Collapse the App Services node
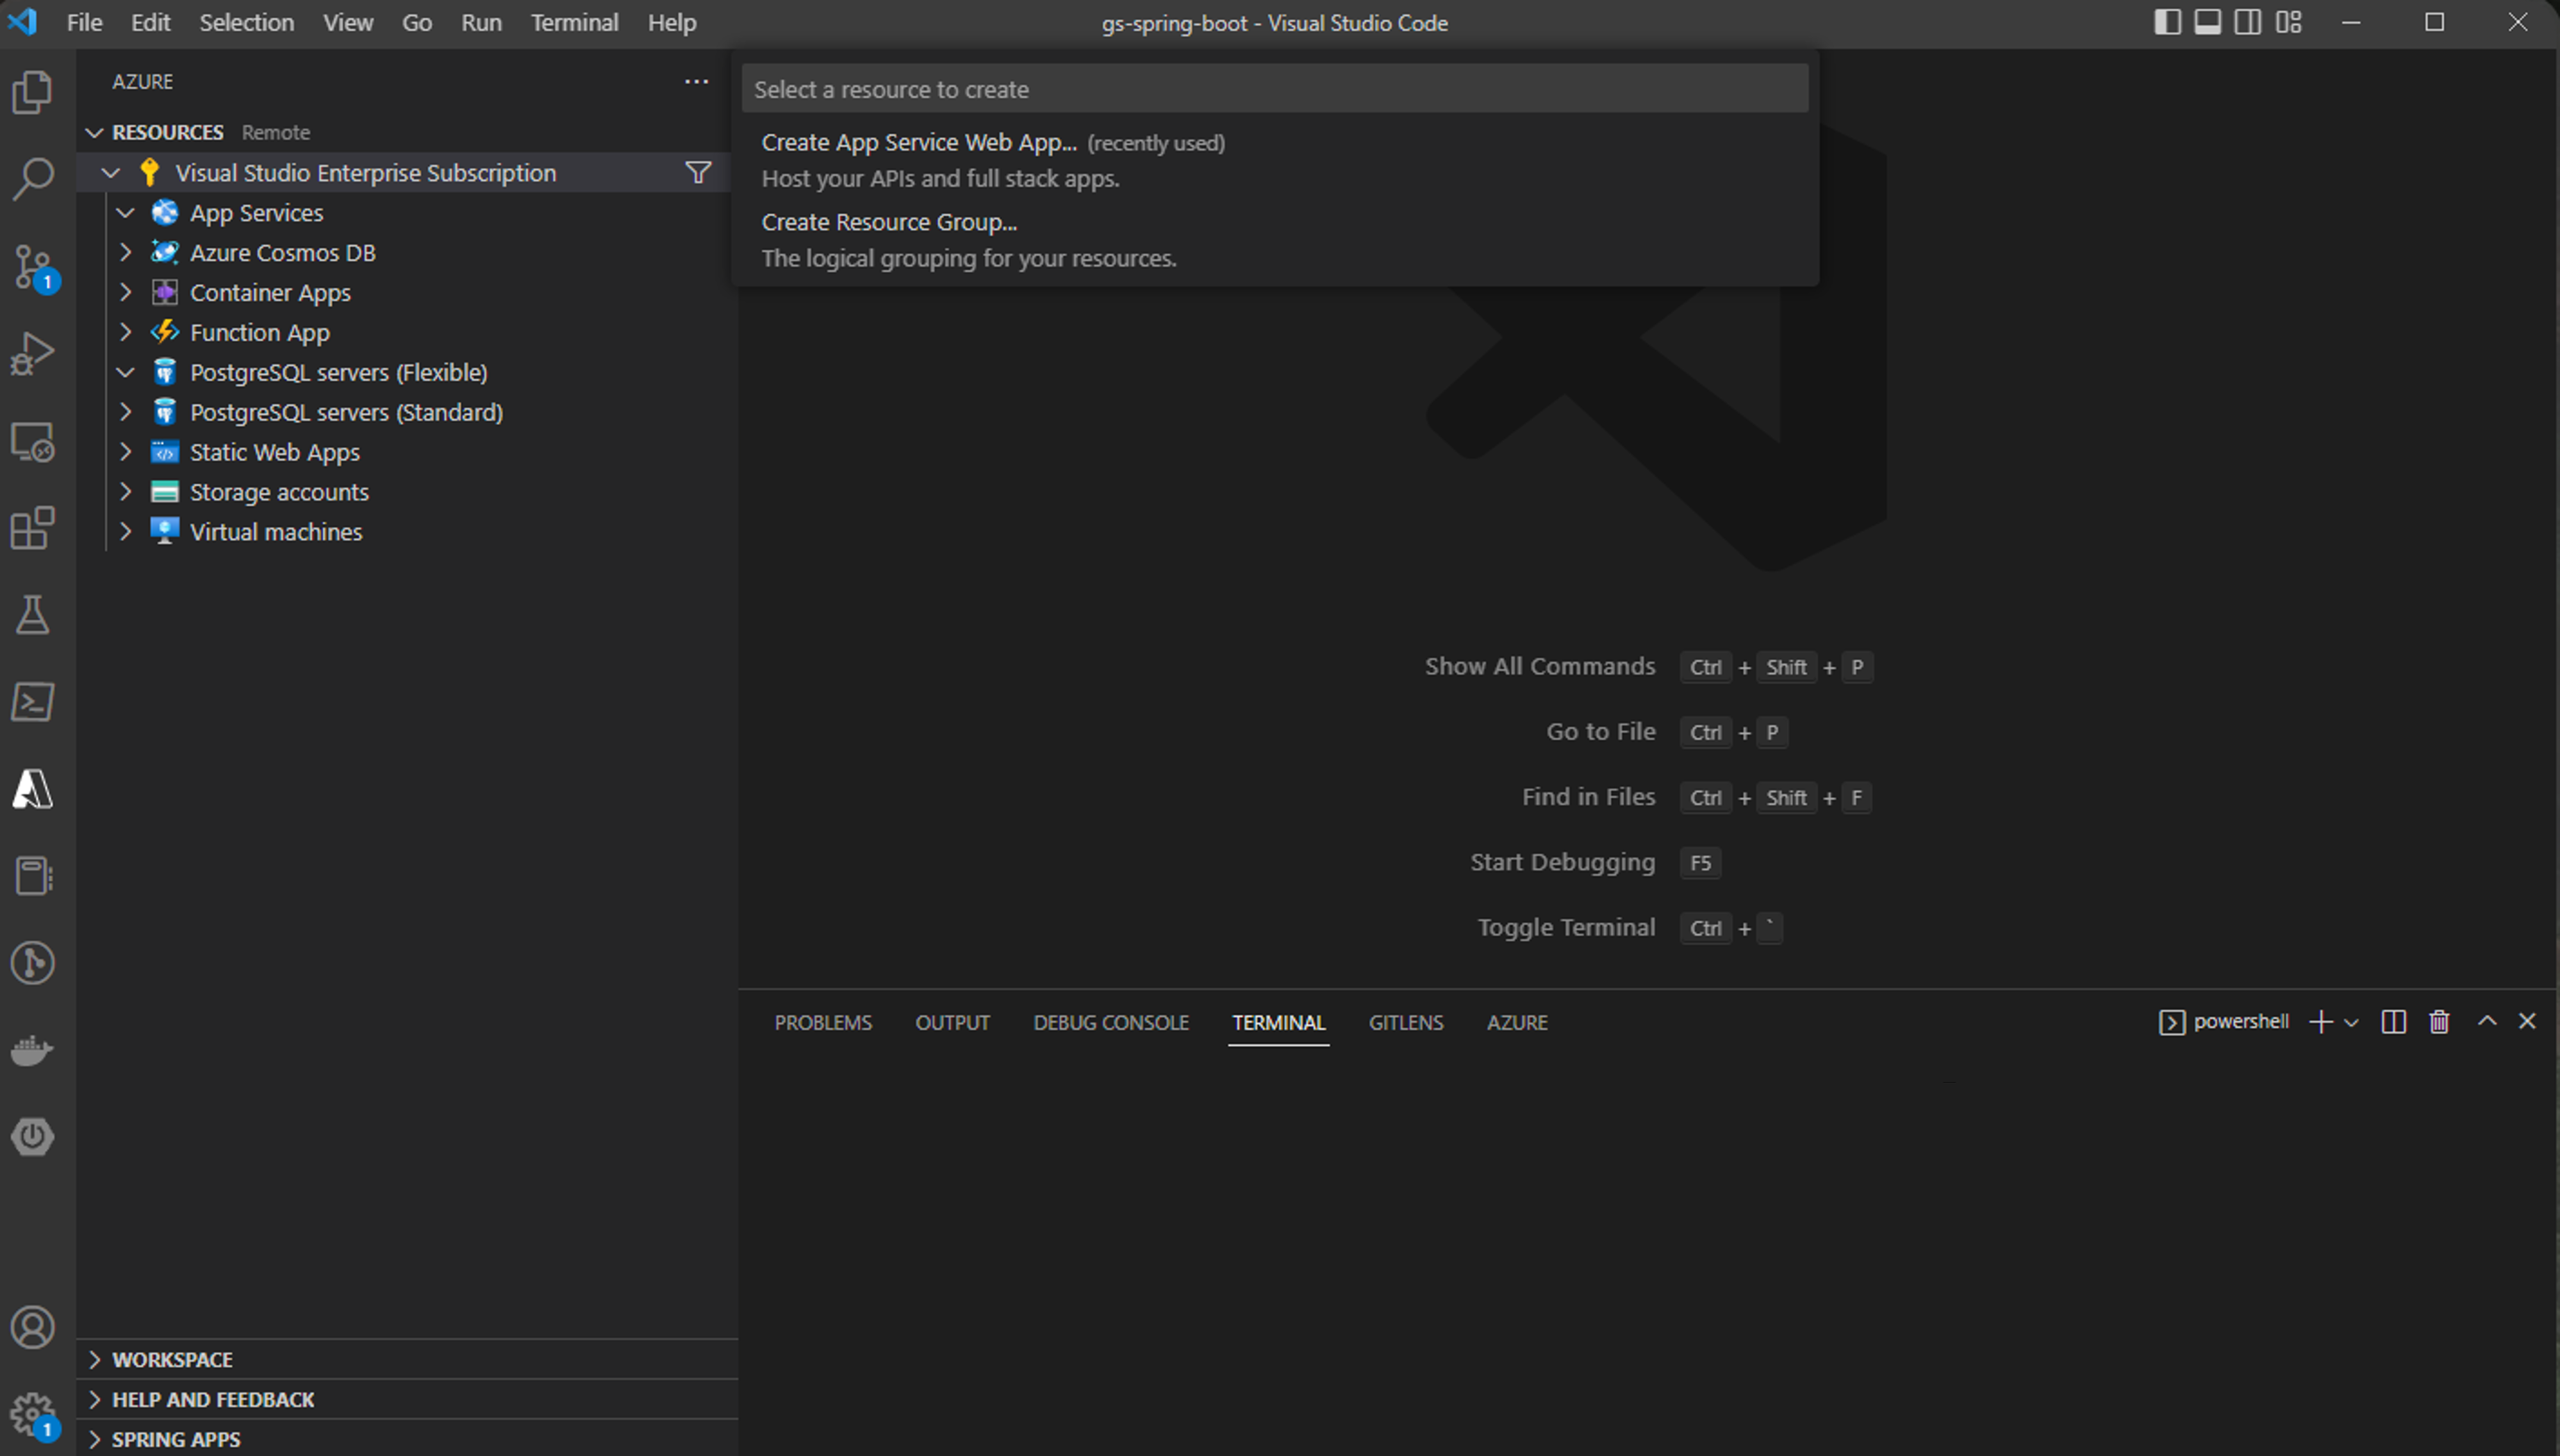Viewport: 2560px width, 1456px height. coord(126,213)
